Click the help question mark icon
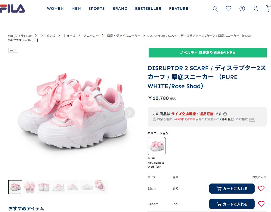Screen dimensions: 271x212 click(242, 9)
